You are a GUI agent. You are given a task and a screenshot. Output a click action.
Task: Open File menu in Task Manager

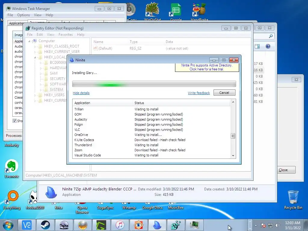[10, 15]
